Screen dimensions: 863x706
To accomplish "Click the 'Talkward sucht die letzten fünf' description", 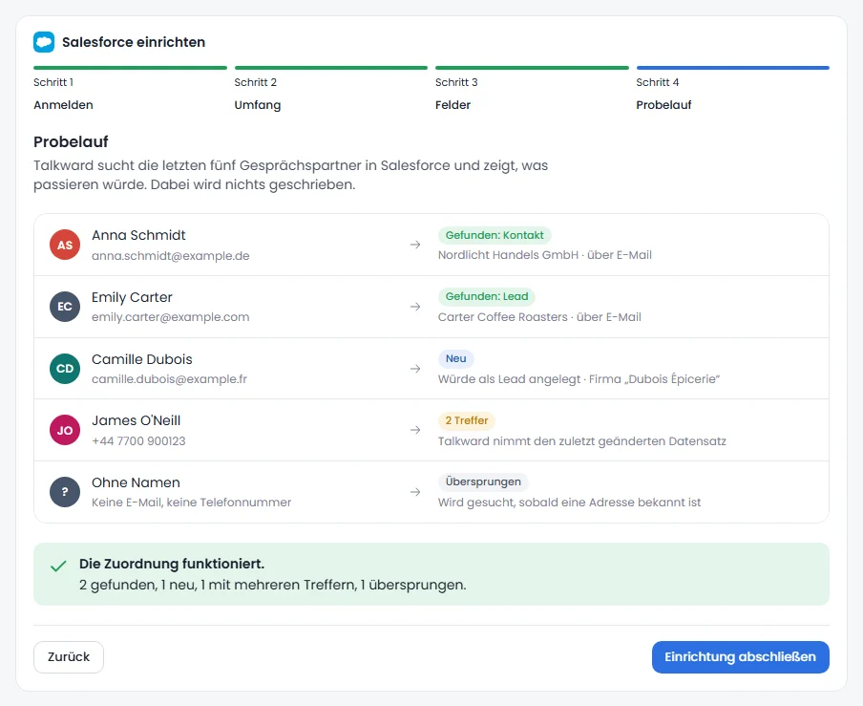I will (x=290, y=175).
